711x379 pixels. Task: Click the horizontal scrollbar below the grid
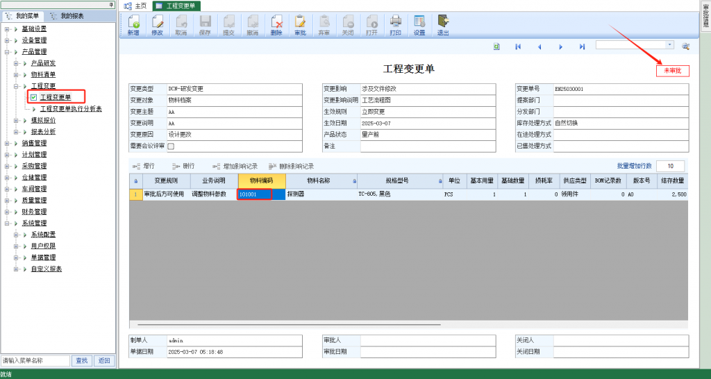coord(289,325)
